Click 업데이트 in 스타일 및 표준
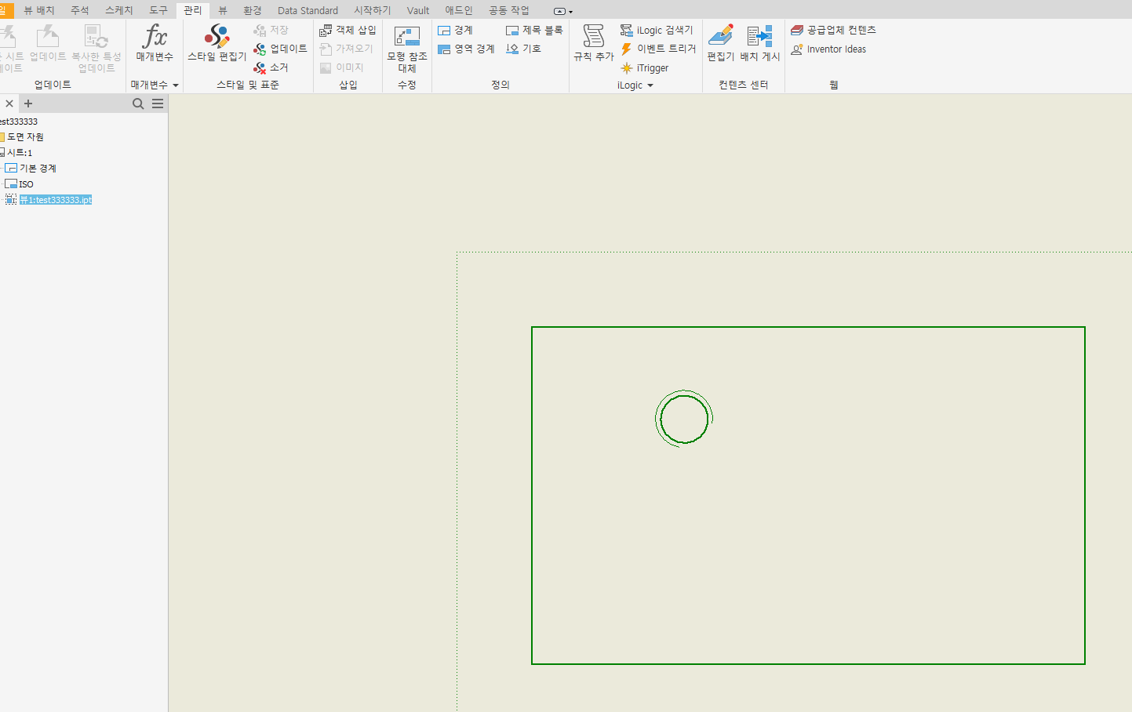This screenshot has height=712, width=1132. point(281,48)
